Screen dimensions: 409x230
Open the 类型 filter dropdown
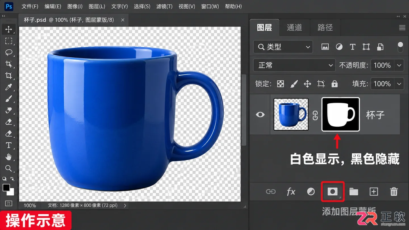(283, 47)
